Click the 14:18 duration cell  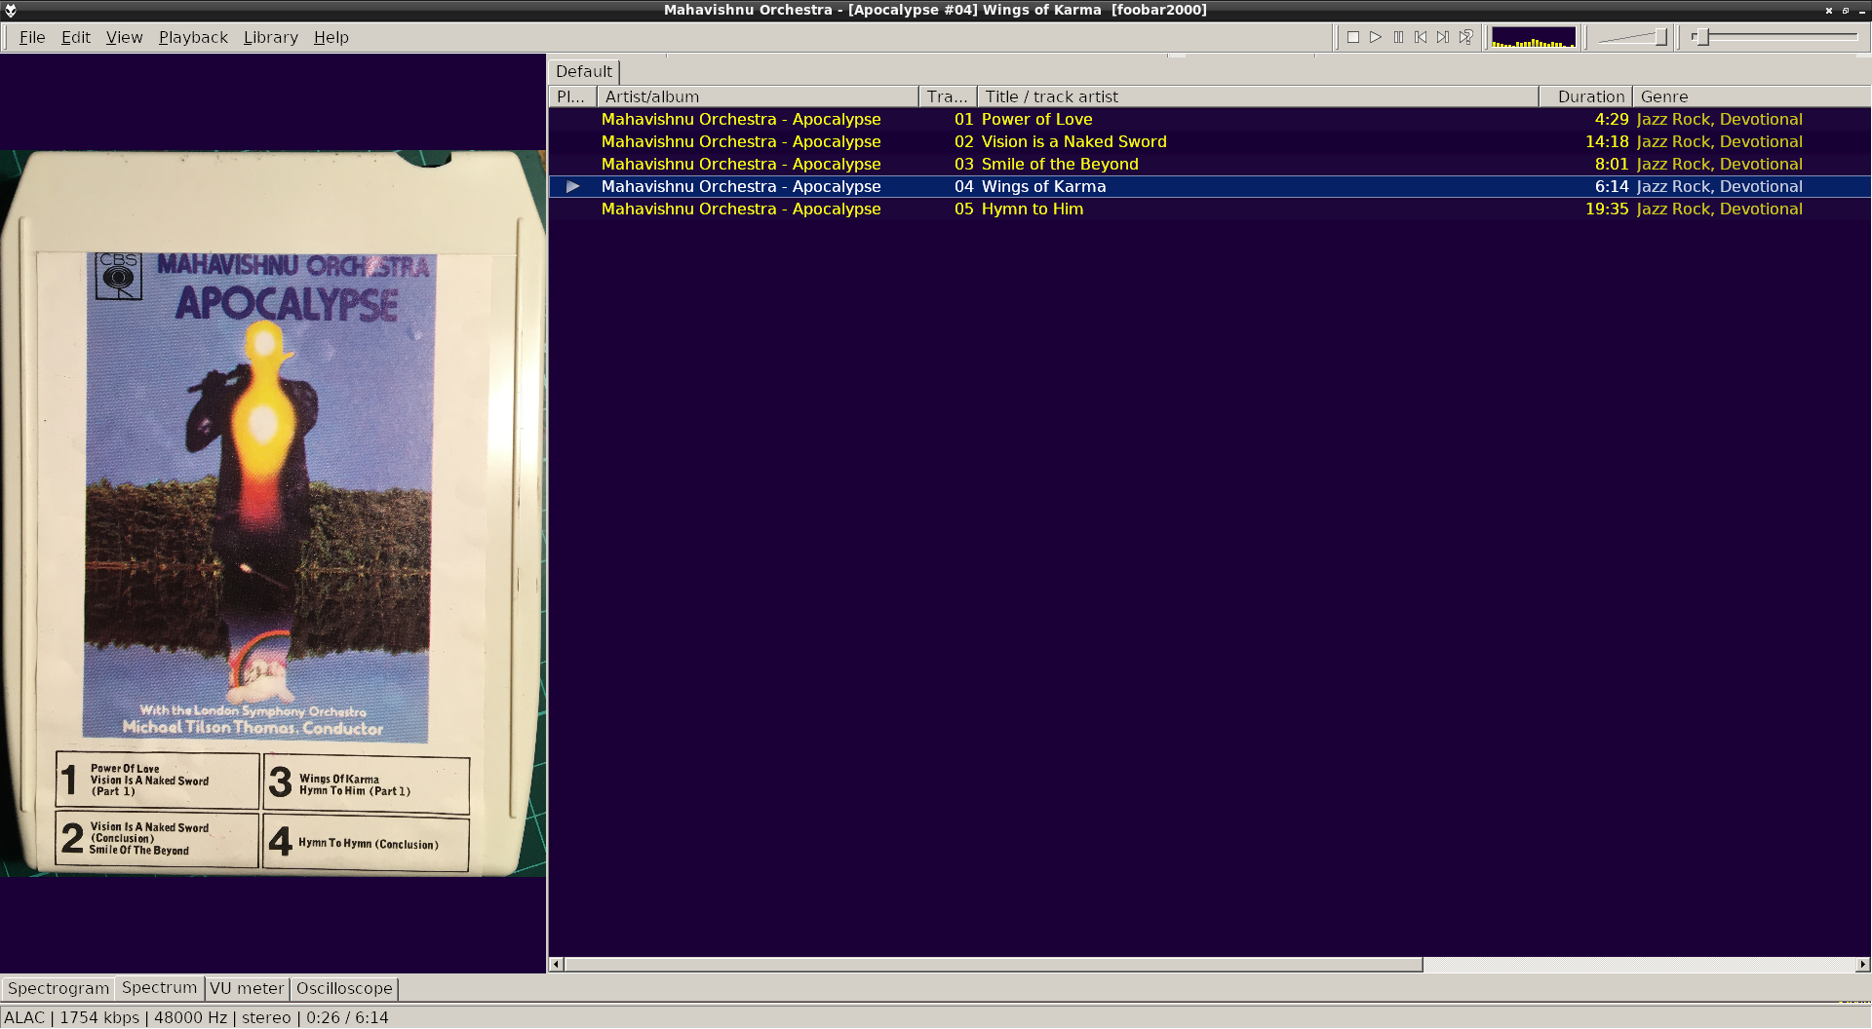(x=1607, y=141)
